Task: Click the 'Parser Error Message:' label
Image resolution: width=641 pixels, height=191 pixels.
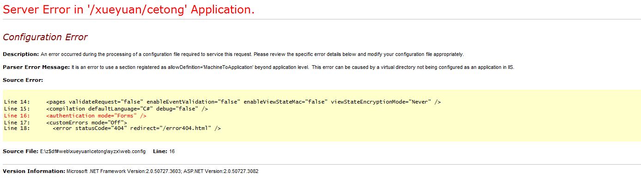Action: [x=37, y=67]
